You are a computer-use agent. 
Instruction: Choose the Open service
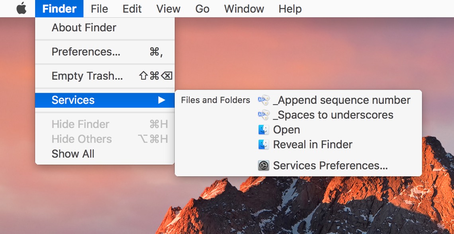[286, 130]
